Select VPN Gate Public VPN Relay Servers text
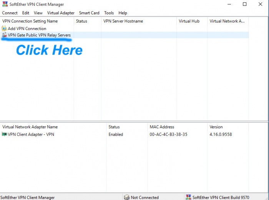Image resolution: width=269 pixels, height=200 pixels. 39,35
